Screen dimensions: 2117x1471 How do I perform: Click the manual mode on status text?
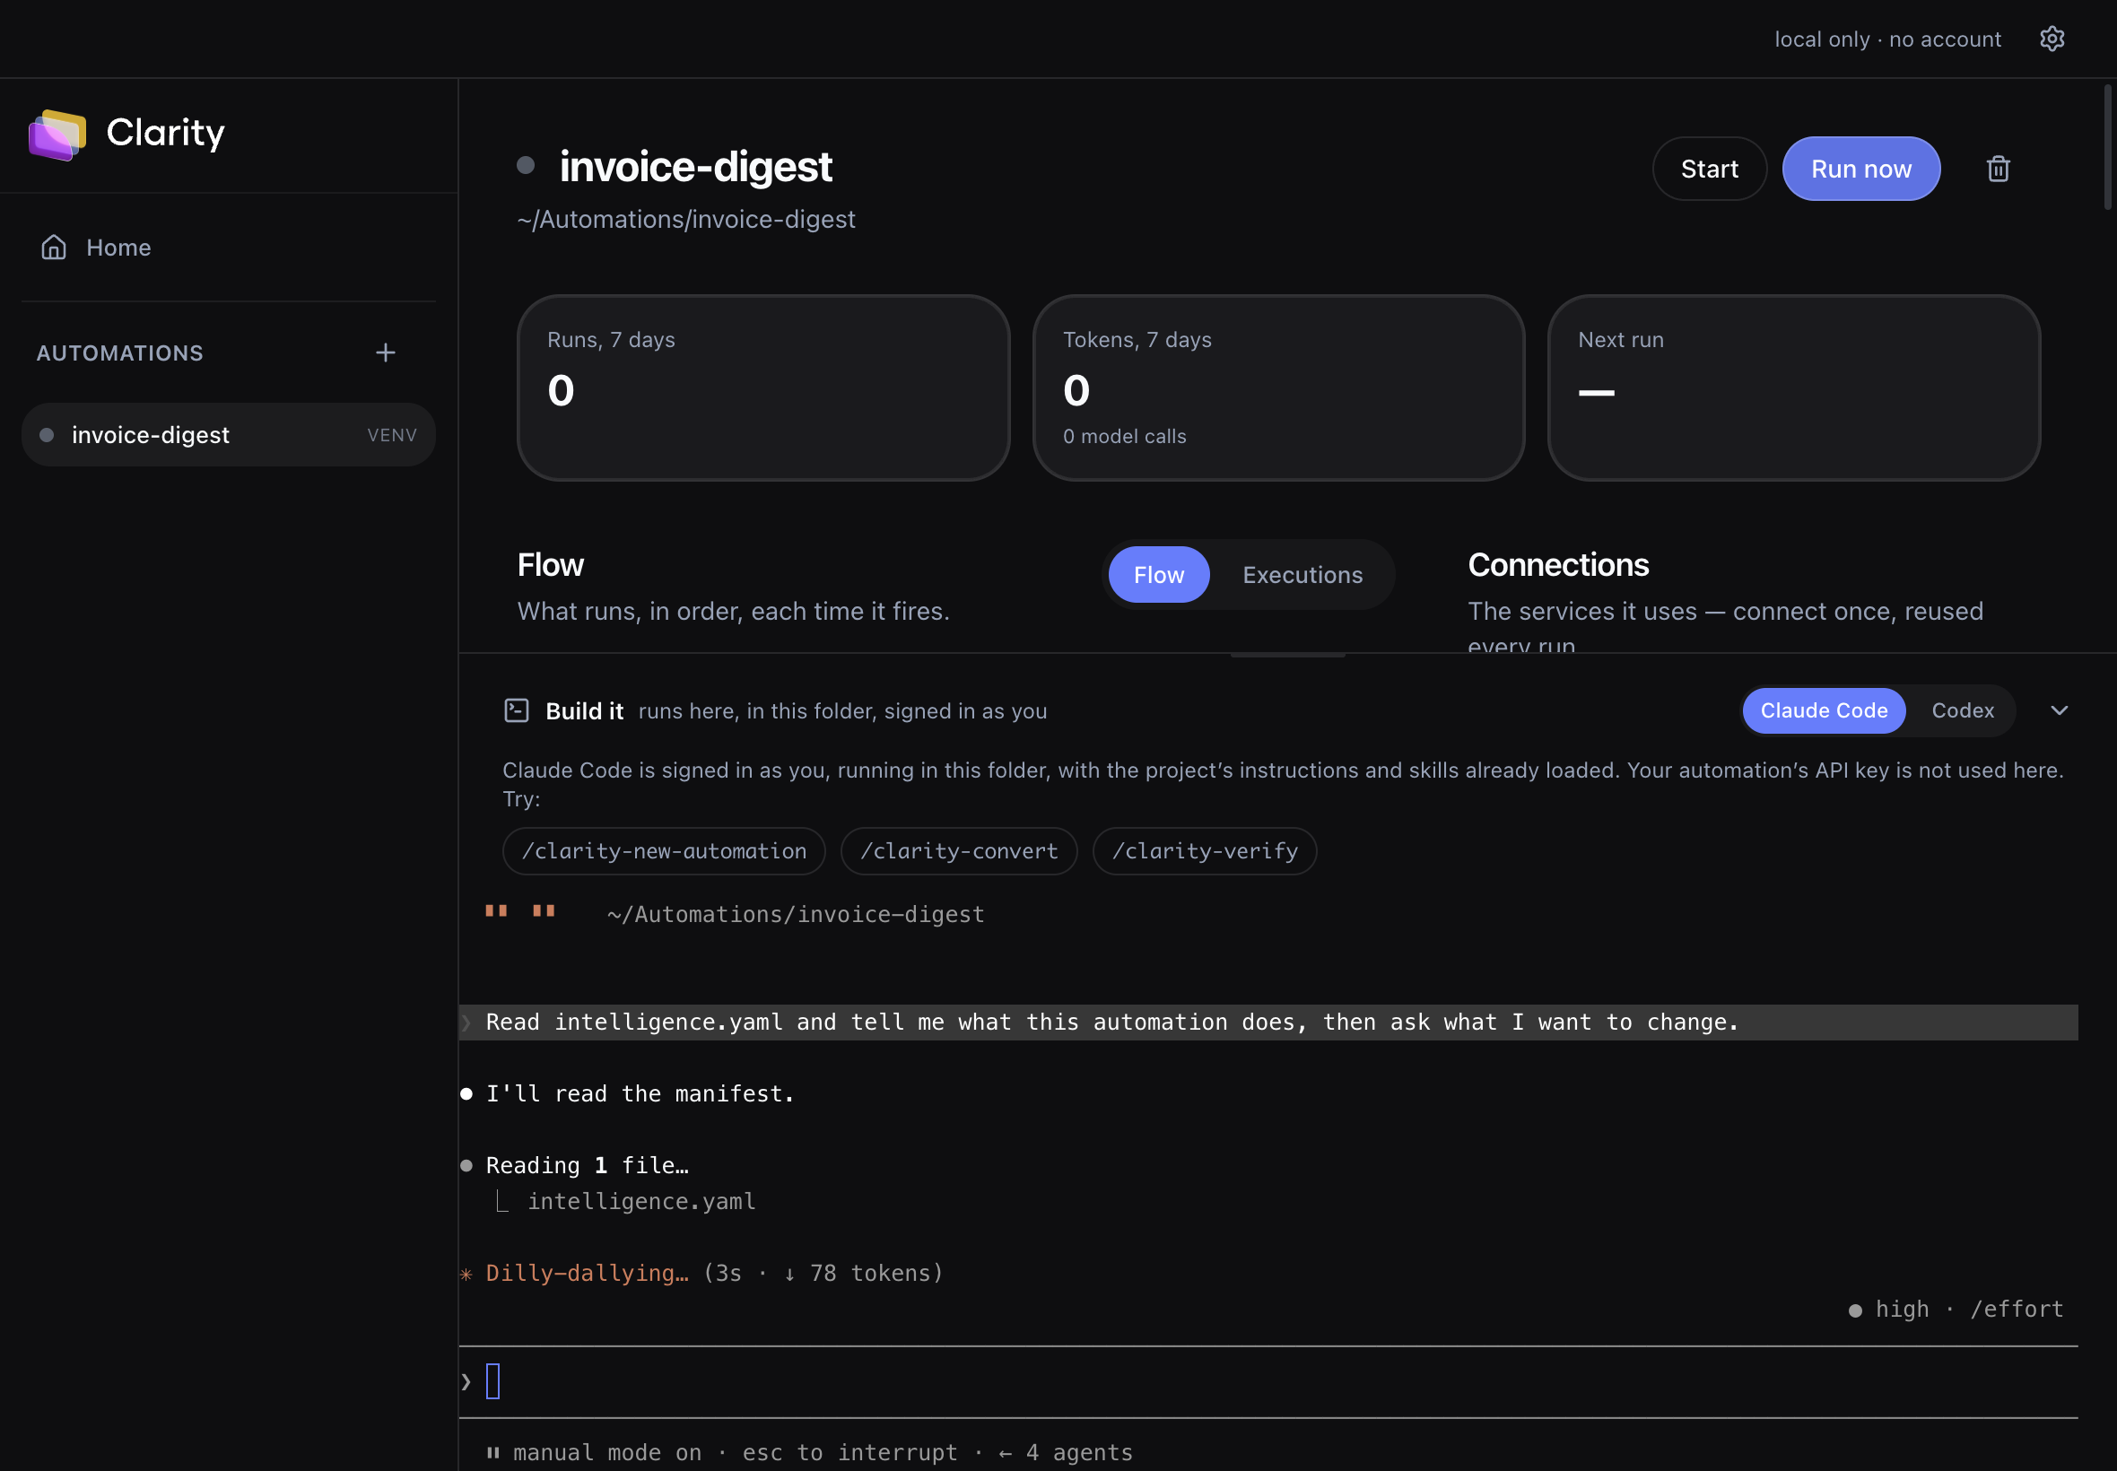606,1452
